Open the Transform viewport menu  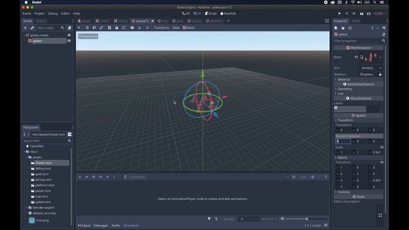pyautogui.click(x=161, y=27)
